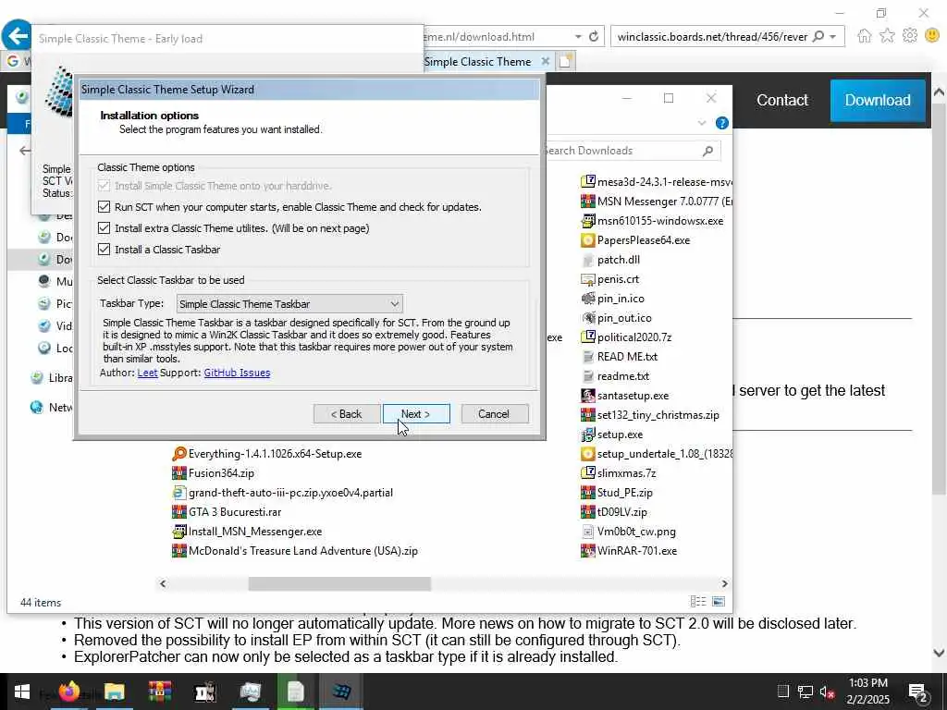
Task: Open the browser search box dropdown arrow
Action: coord(833,37)
